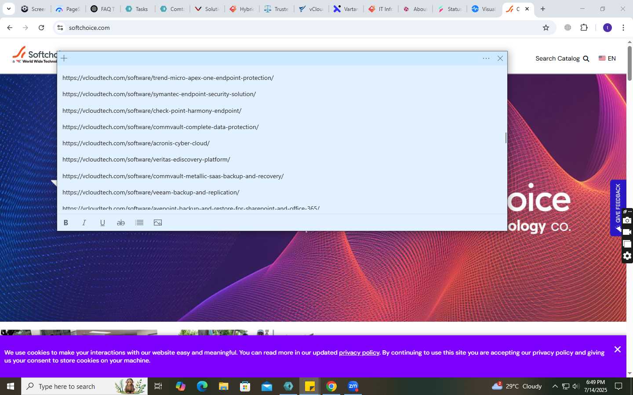Switch to the Comt tab
This screenshot has height=395, width=633.
[x=172, y=9]
